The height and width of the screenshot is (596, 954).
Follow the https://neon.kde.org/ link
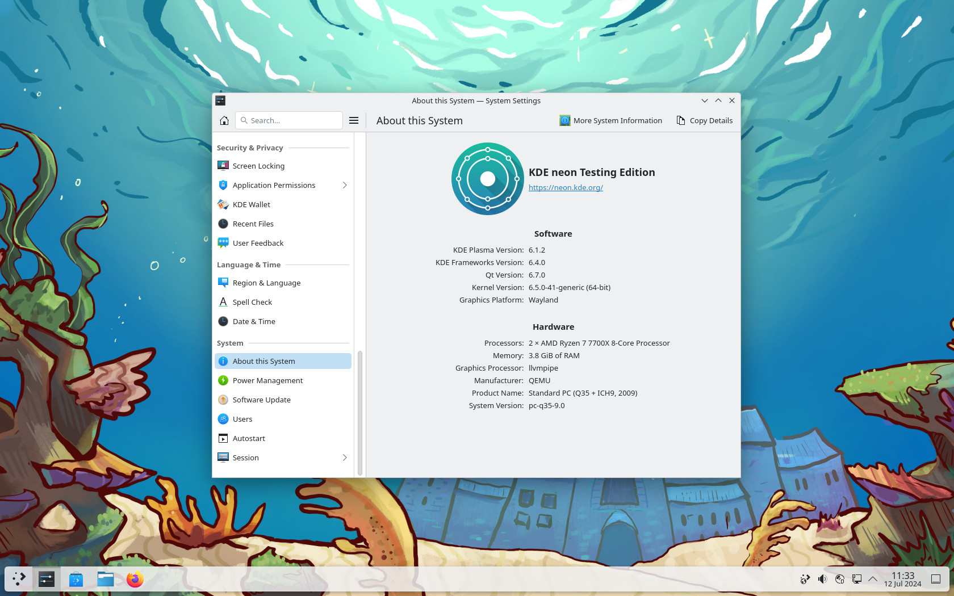(566, 187)
